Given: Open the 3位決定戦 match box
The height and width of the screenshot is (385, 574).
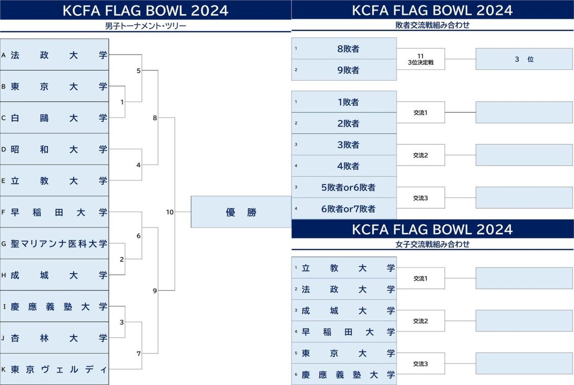Looking at the screenshot, I should pos(420,59).
